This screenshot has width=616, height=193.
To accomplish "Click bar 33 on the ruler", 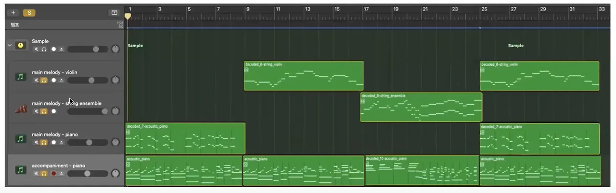I will pyautogui.click(x=602, y=9).
